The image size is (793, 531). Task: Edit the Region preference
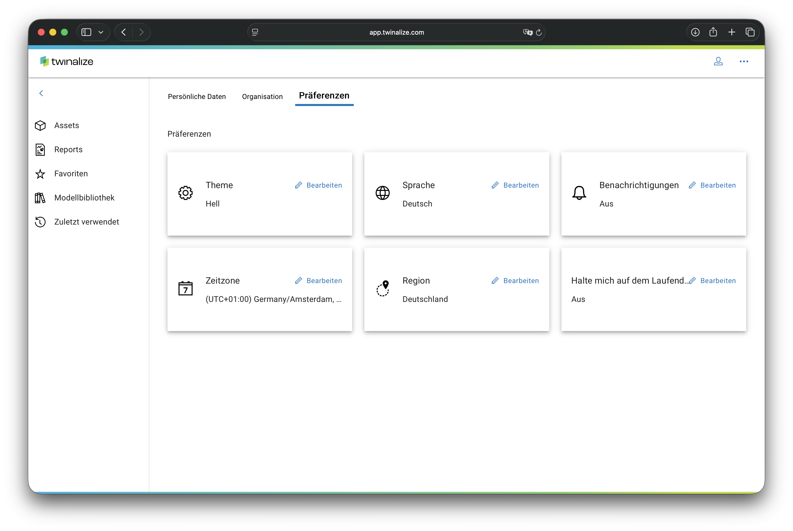[515, 281]
